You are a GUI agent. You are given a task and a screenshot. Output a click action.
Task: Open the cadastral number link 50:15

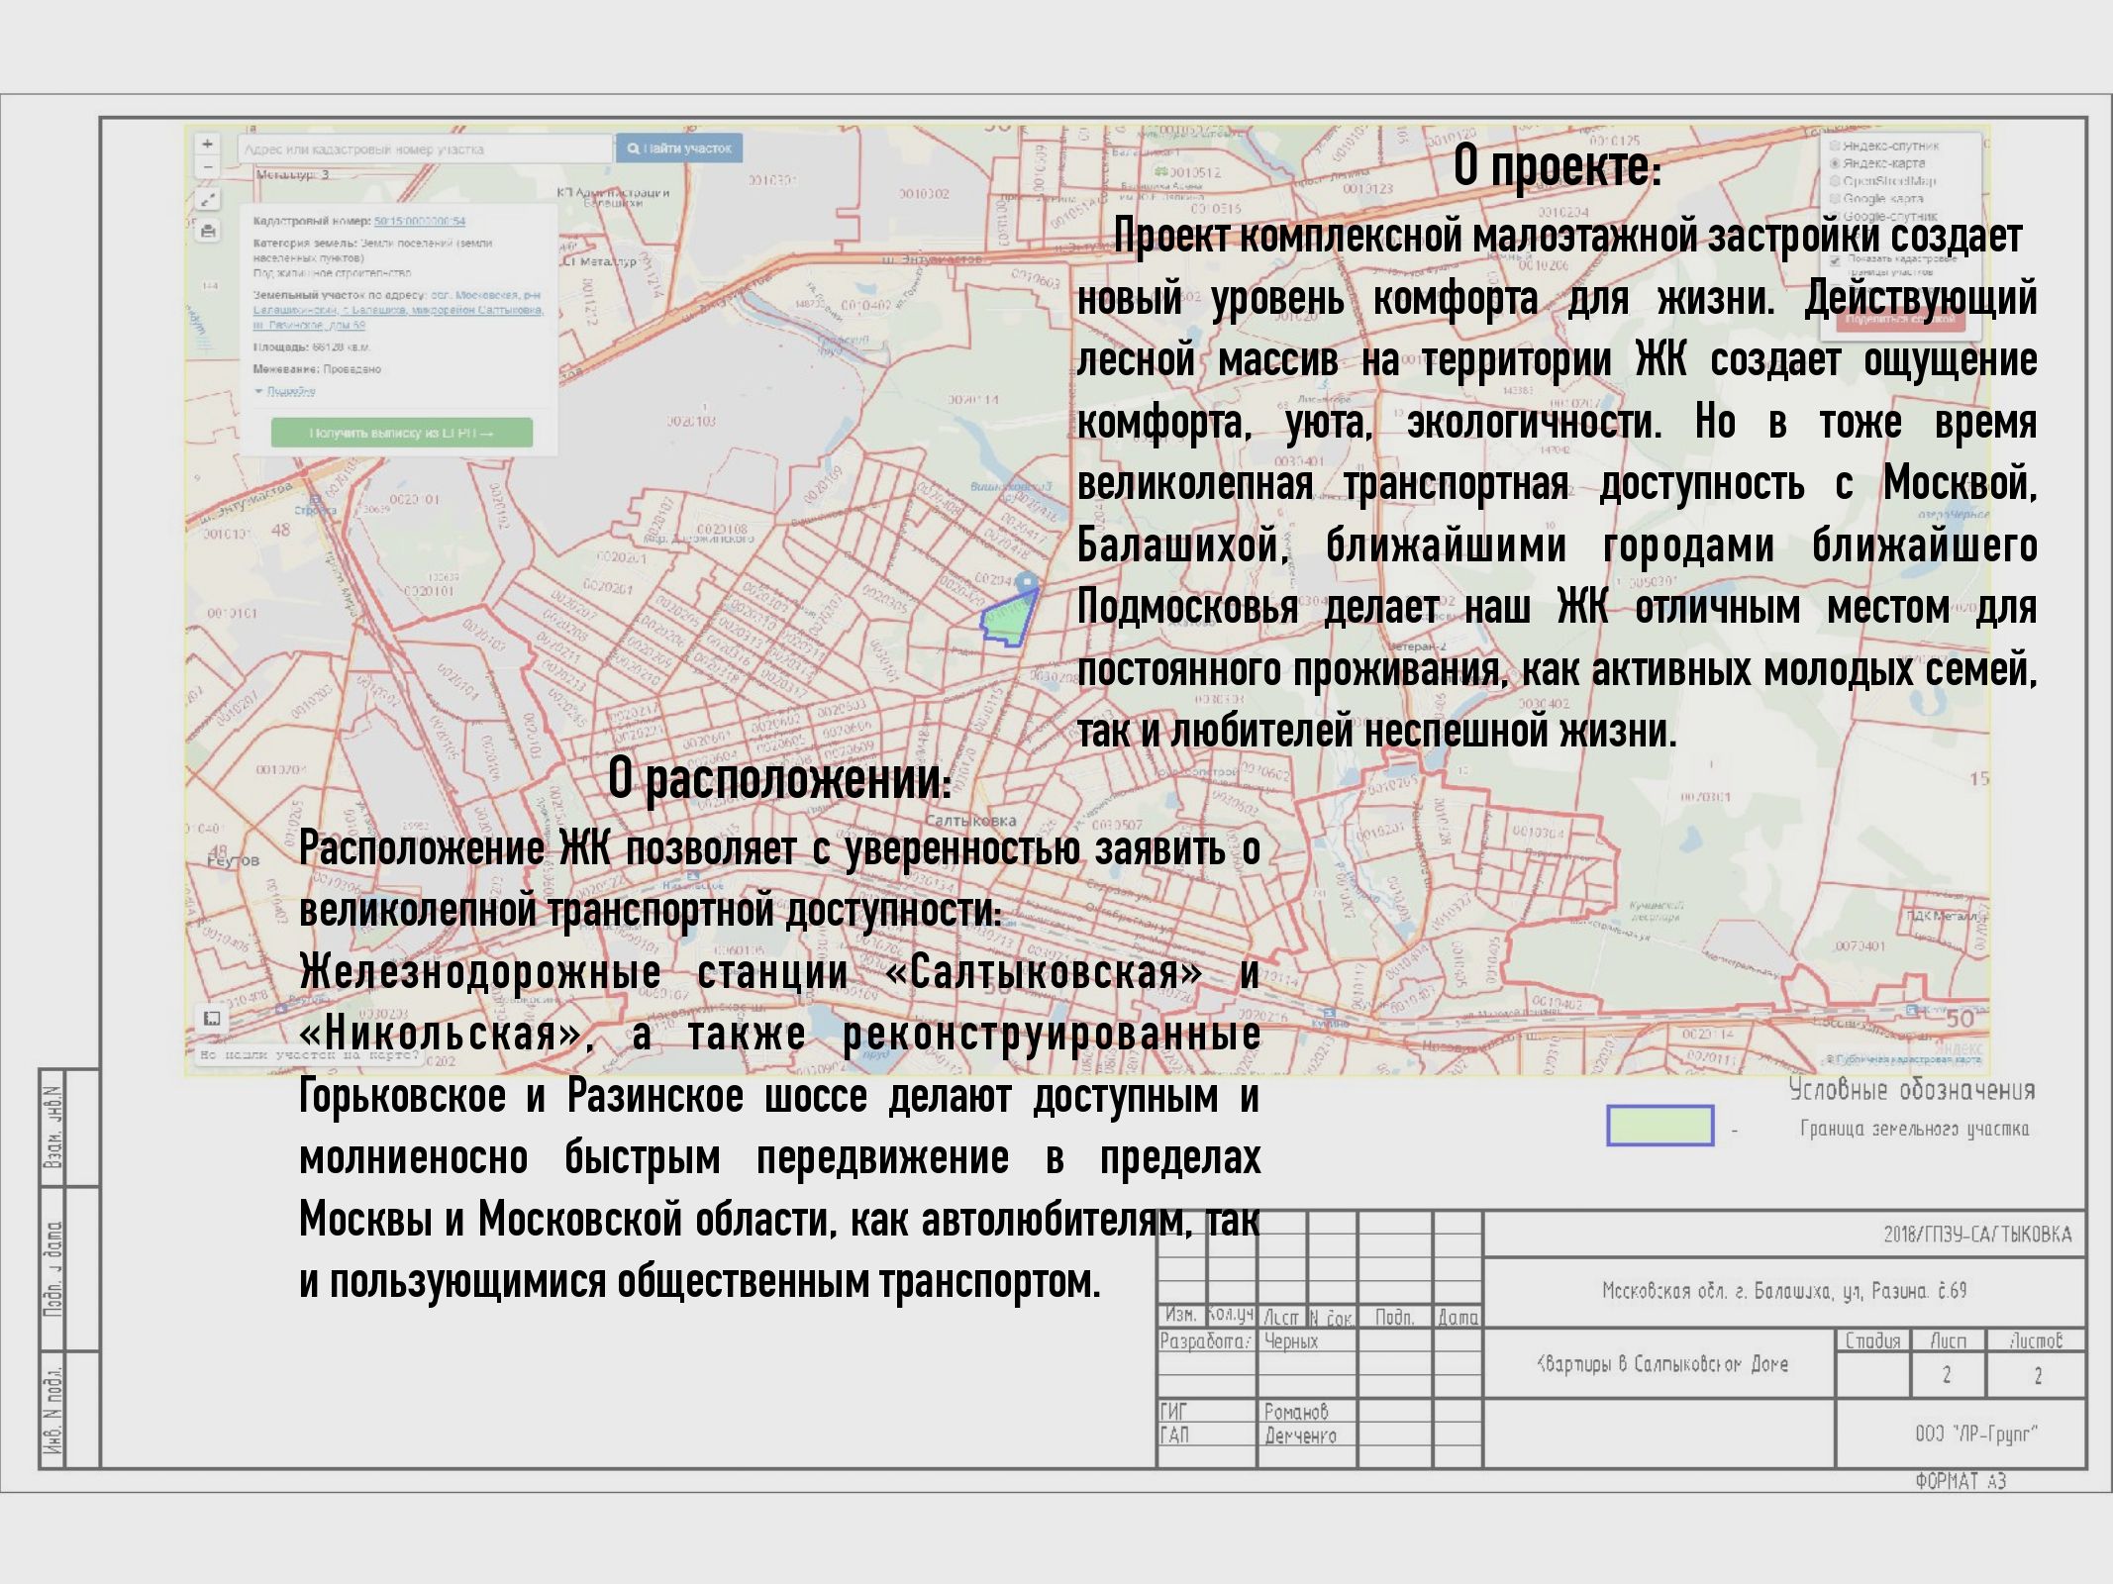[x=419, y=221]
